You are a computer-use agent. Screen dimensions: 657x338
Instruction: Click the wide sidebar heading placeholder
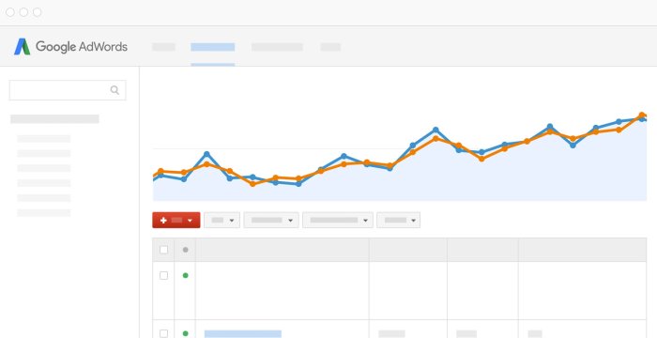point(54,119)
